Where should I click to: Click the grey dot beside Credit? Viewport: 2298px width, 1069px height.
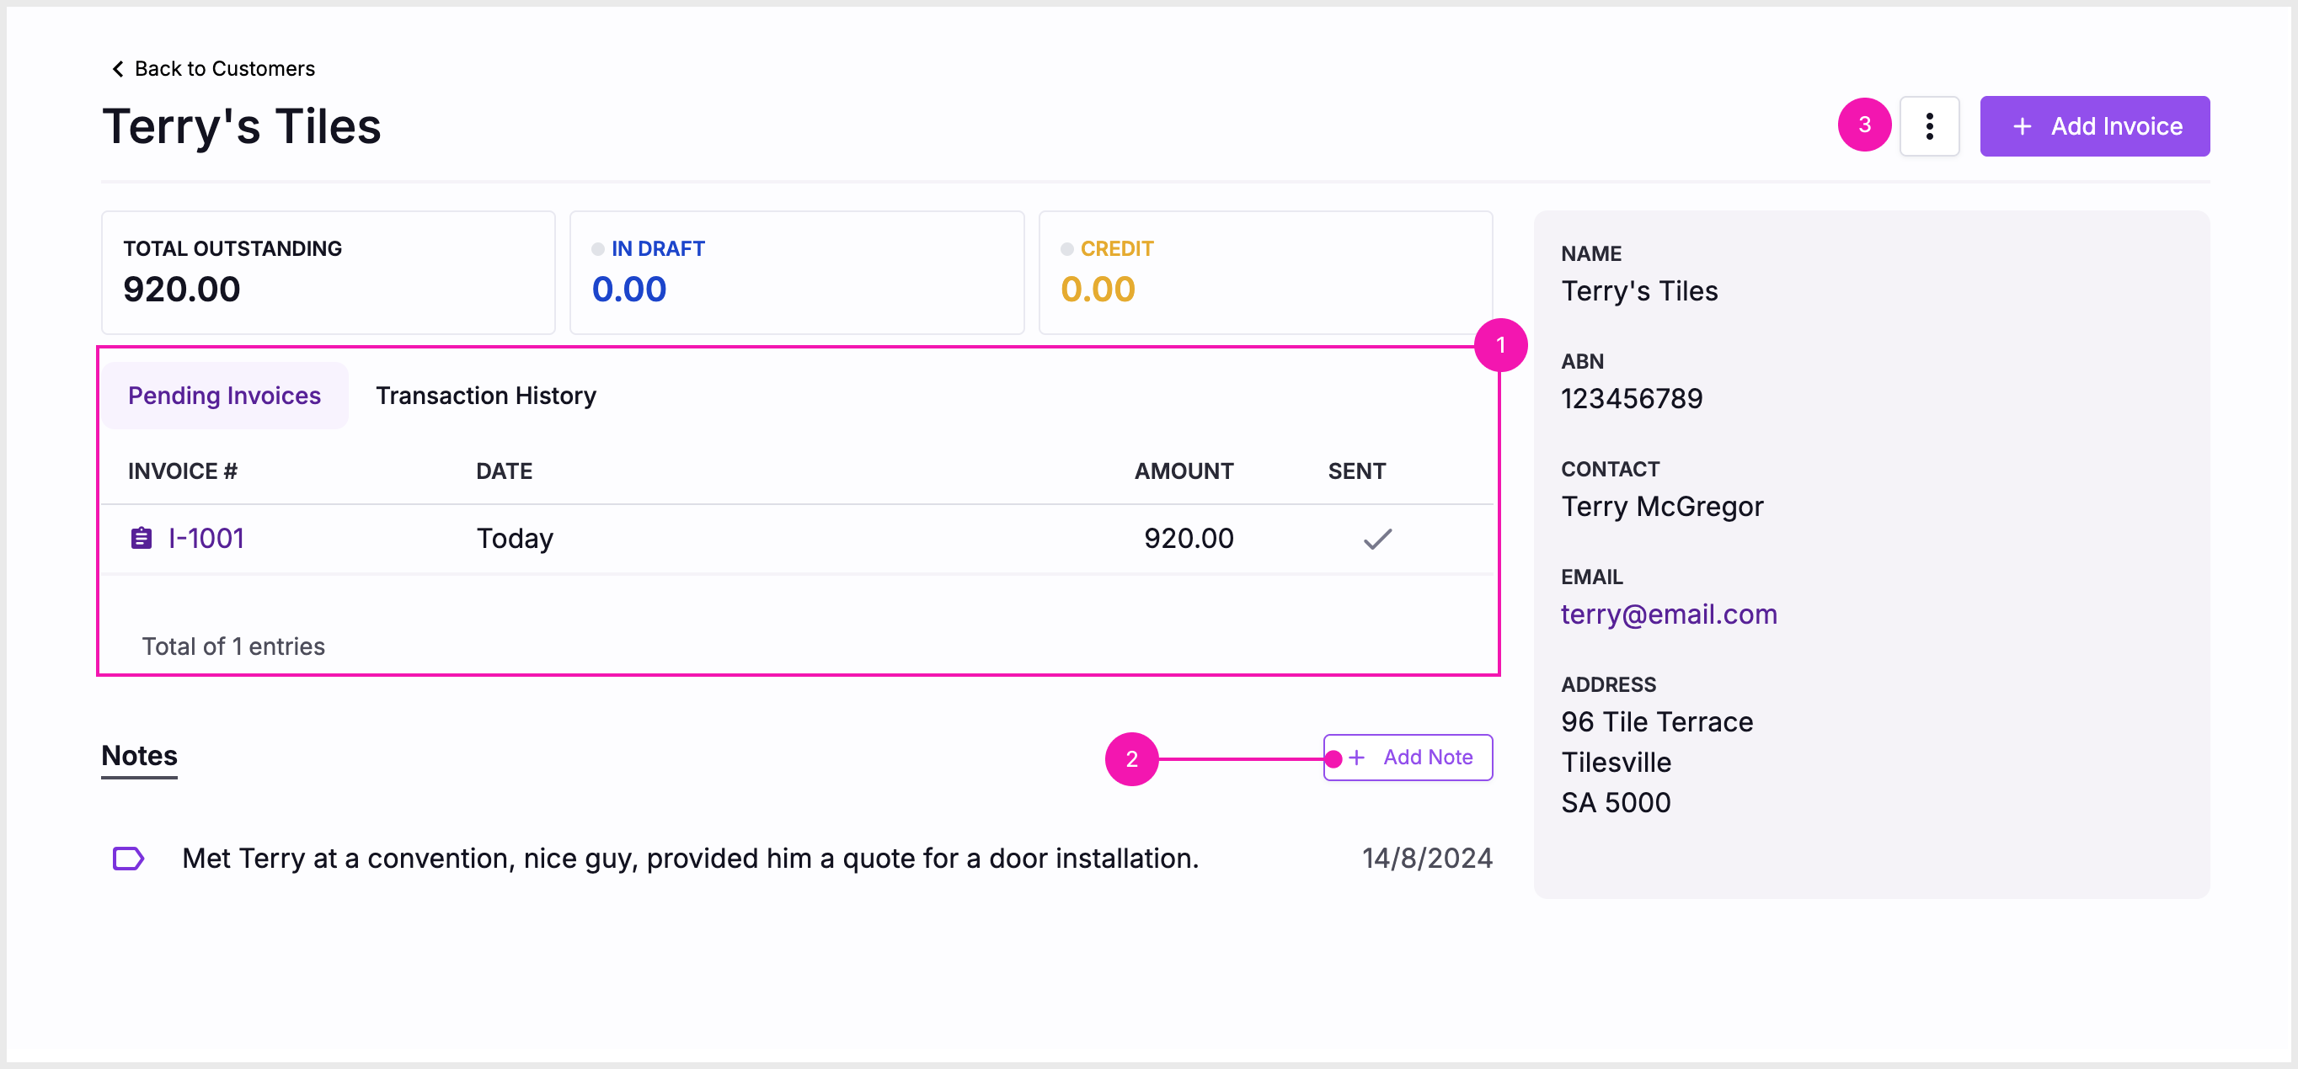[1066, 250]
